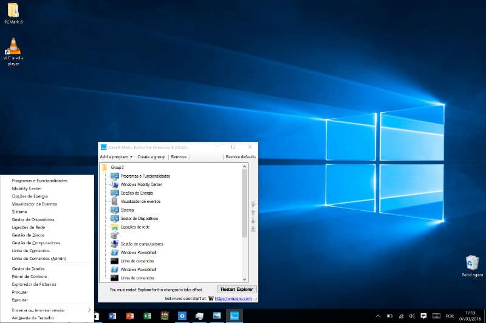This screenshot has width=486, height=323.
Task: Click Restore defaults in the toolbar
Action: tap(241, 157)
